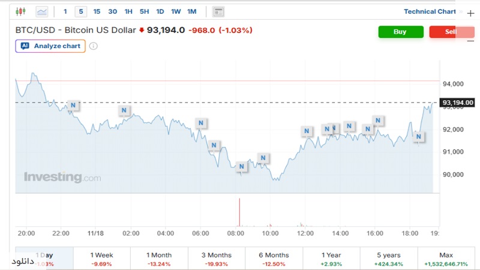Click the info icon beside Analyze chart
This screenshot has width=480, height=270.
(x=94, y=46)
